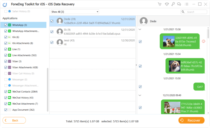
Task: Collapse the 12/31/2020 09:49 message group
Action: click(x=140, y=95)
